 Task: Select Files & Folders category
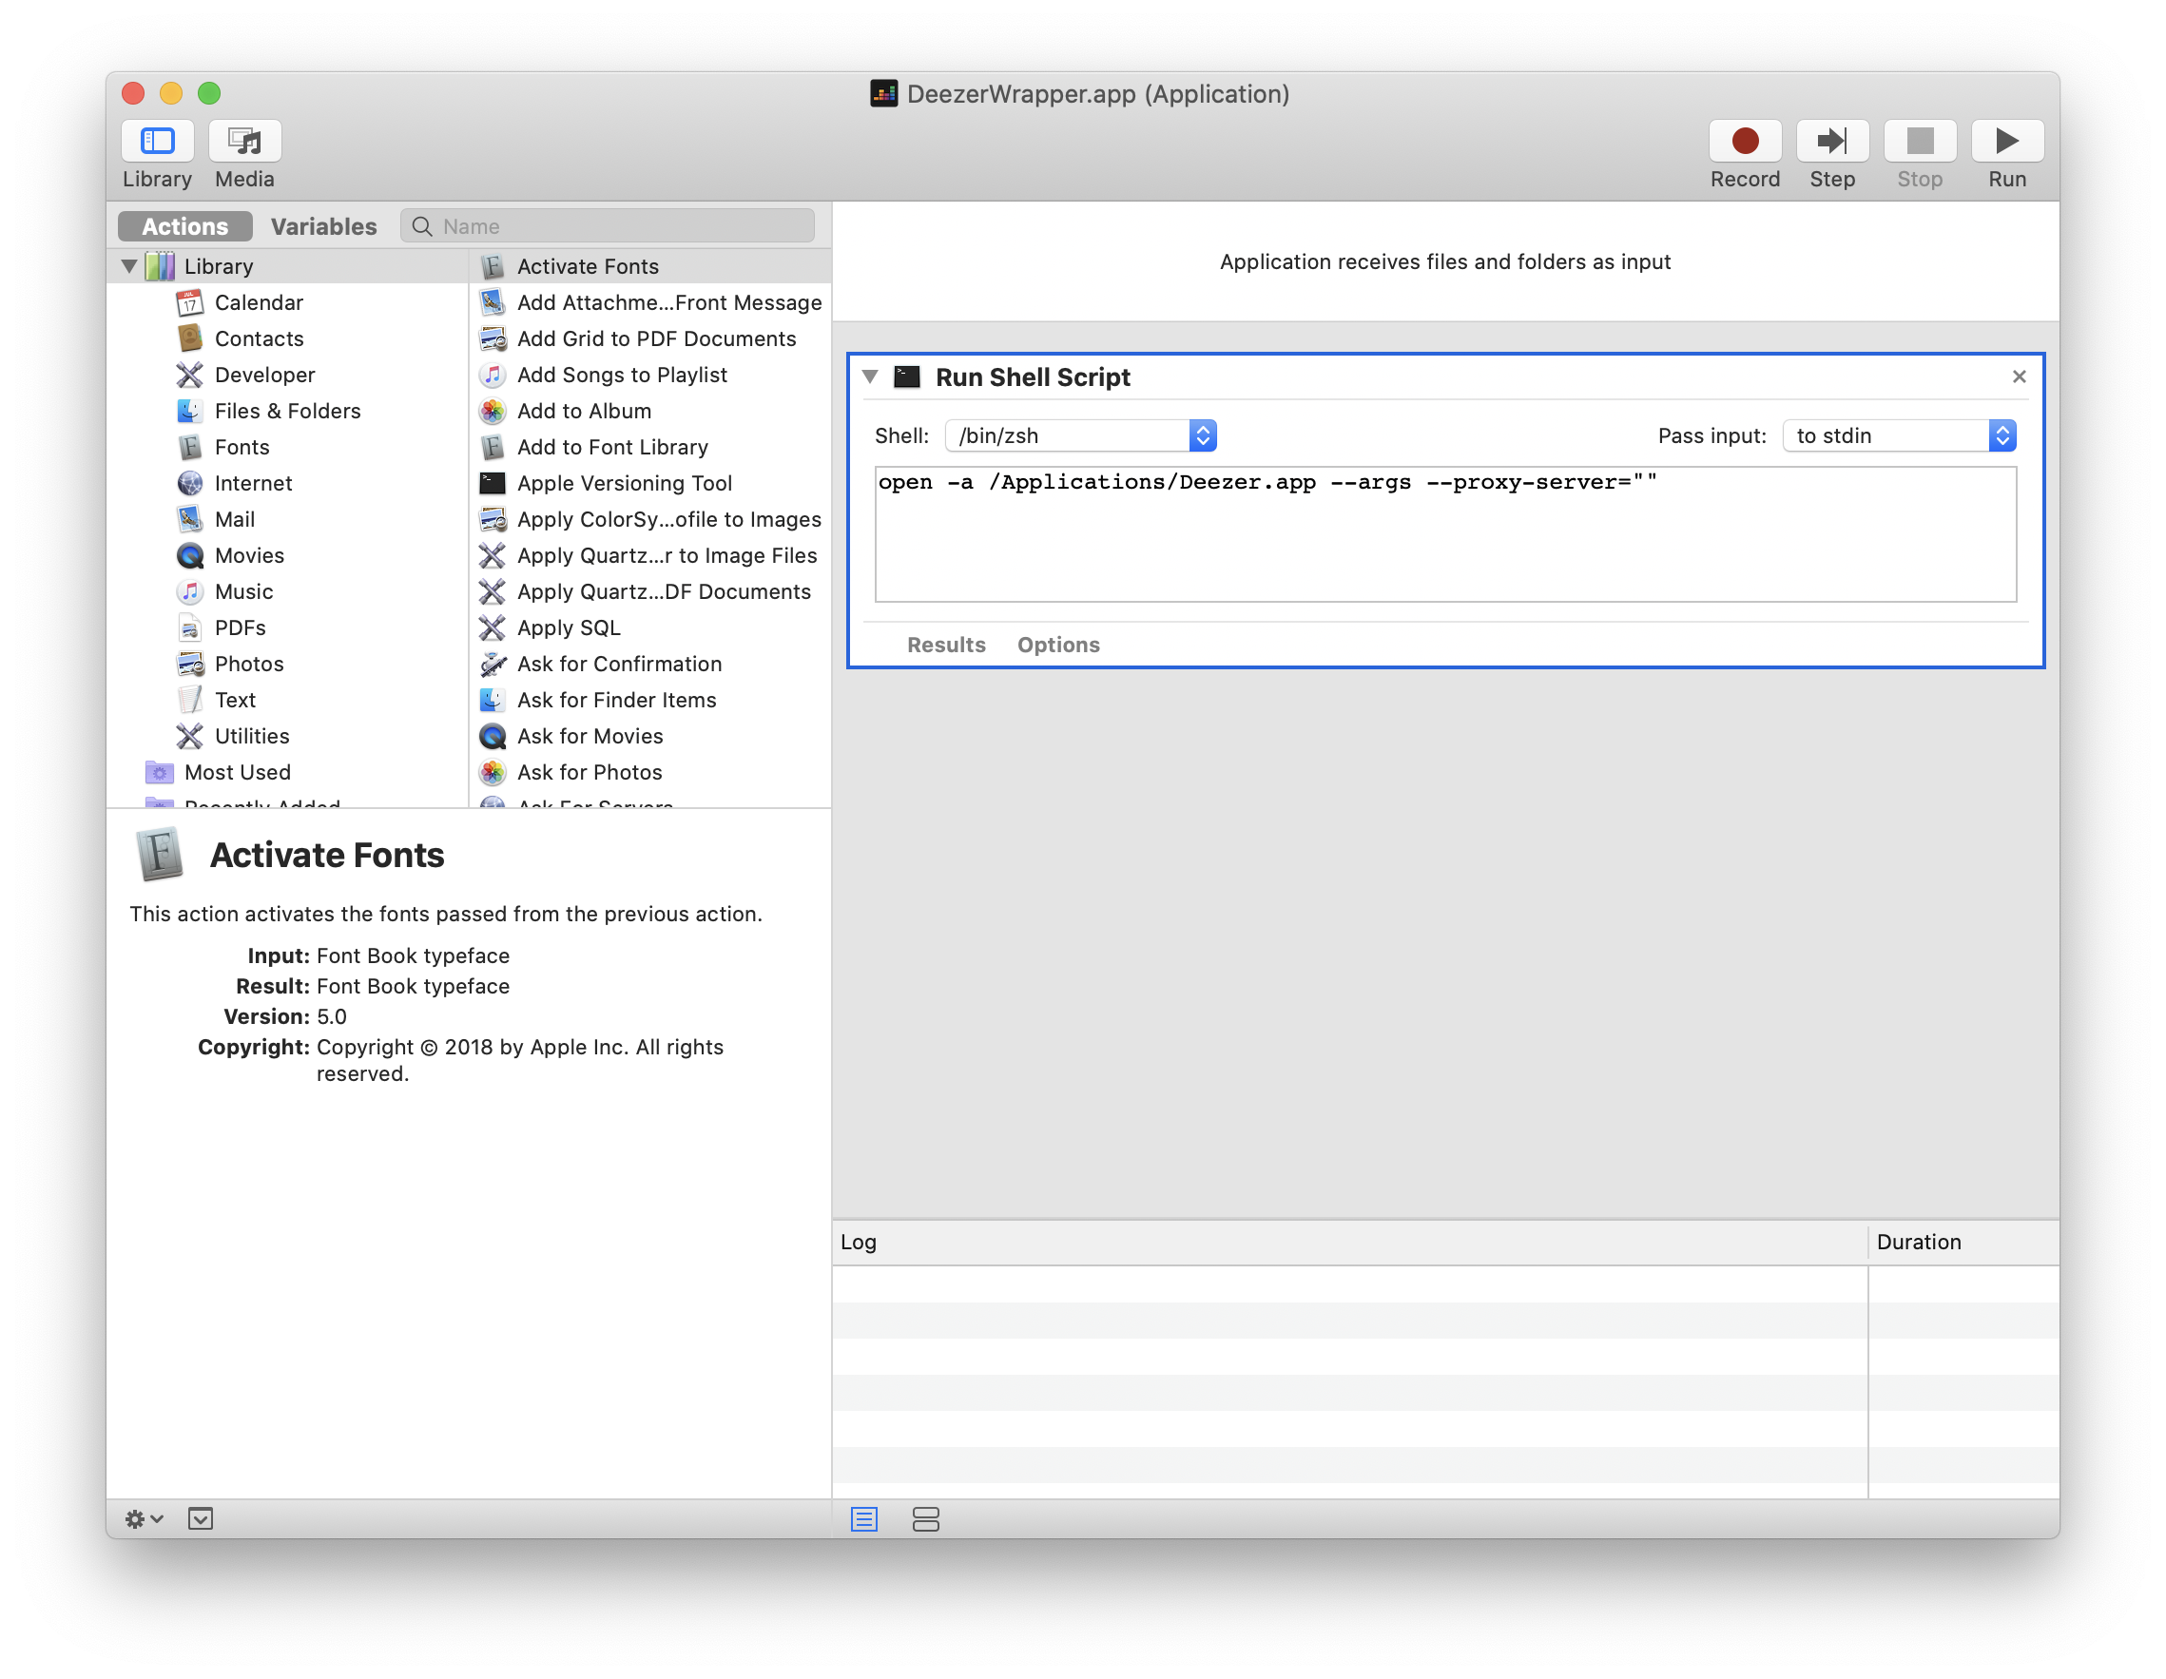(287, 411)
